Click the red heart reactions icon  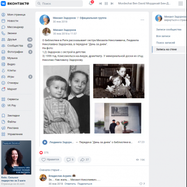pyautogui.click(x=41, y=152)
